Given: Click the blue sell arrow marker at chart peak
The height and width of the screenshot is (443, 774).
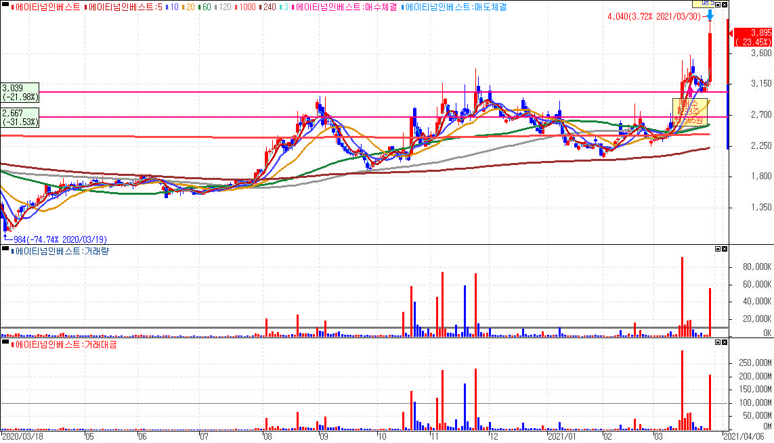Looking at the screenshot, I should 710,16.
